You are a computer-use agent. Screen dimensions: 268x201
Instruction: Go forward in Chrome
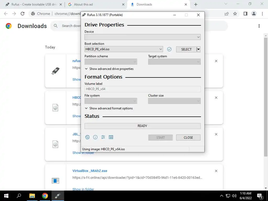click(14, 14)
